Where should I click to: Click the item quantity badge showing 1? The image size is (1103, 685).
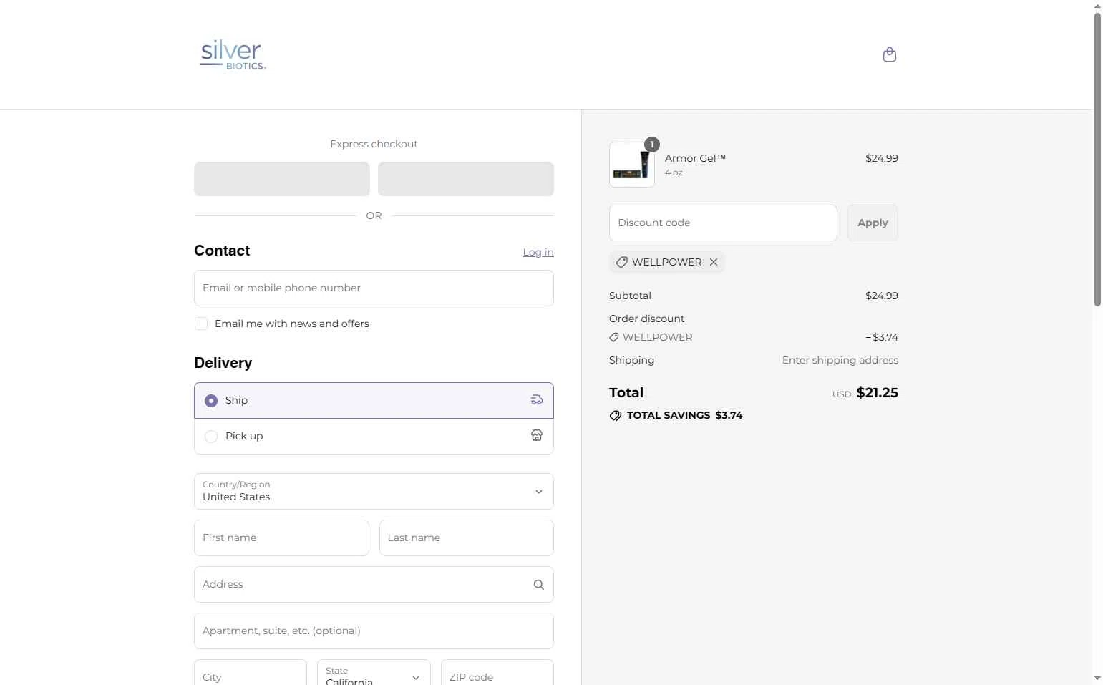click(652, 145)
